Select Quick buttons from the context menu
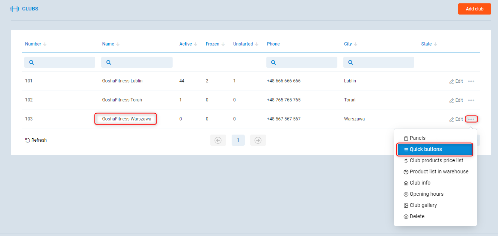498x236 pixels. (x=435, y=149)
